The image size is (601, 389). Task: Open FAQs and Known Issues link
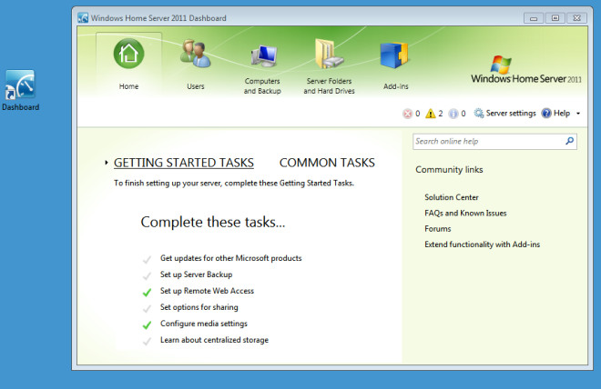(465, 213)
